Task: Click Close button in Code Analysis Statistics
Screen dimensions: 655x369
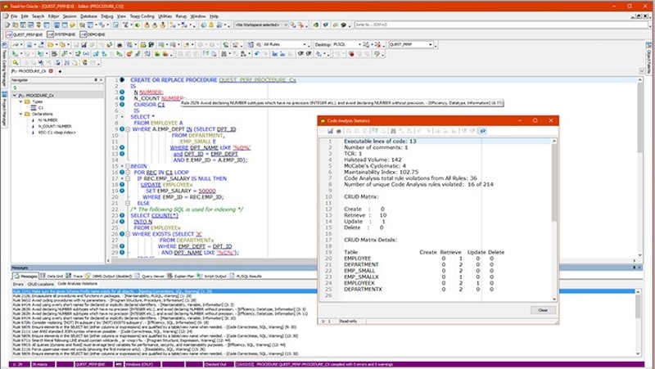Action: click(x=543, y=310)
